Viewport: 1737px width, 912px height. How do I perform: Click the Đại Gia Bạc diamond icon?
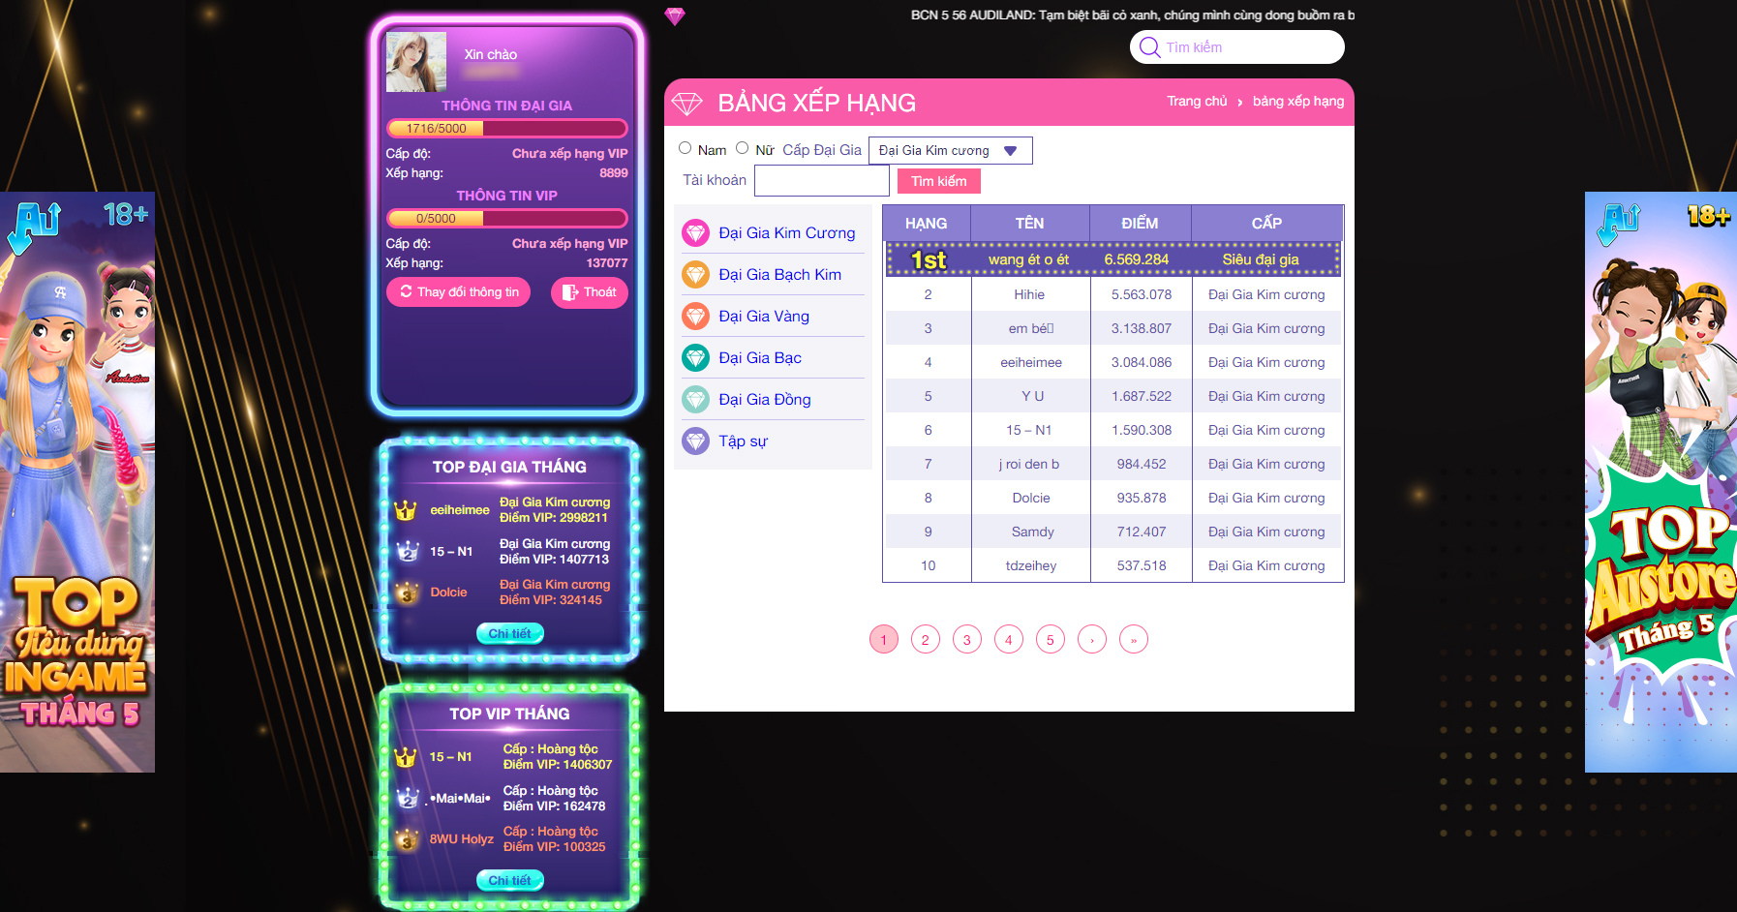point(695,358)
